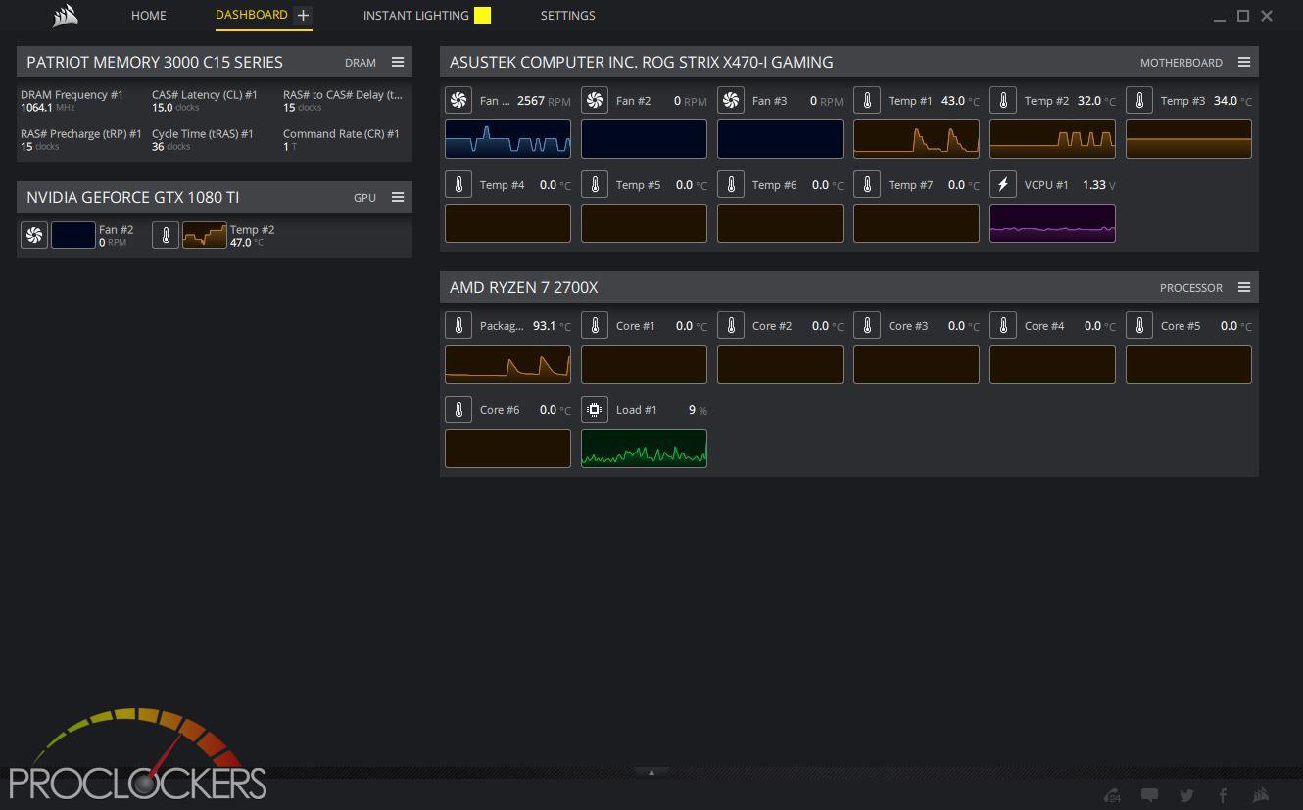Open the Corsair website sails icon in footer
This screenshot has width=1303, height=810.
(1261, 795)
